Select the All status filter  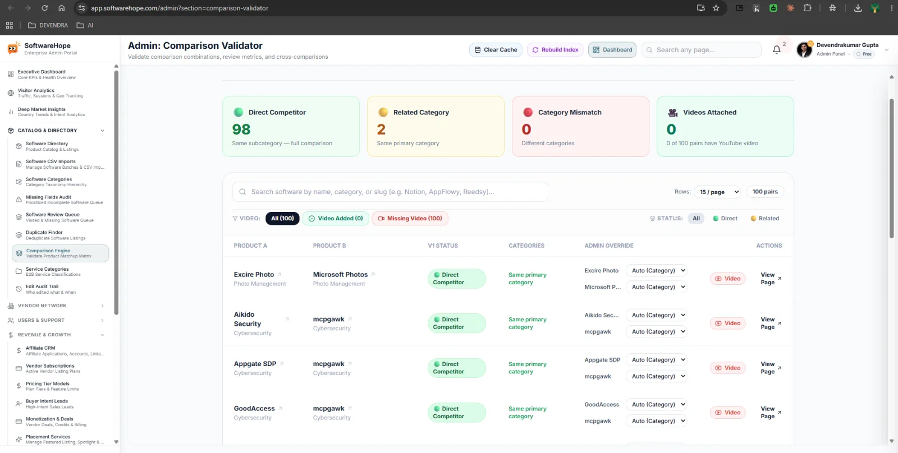click(x=696, y=219)
